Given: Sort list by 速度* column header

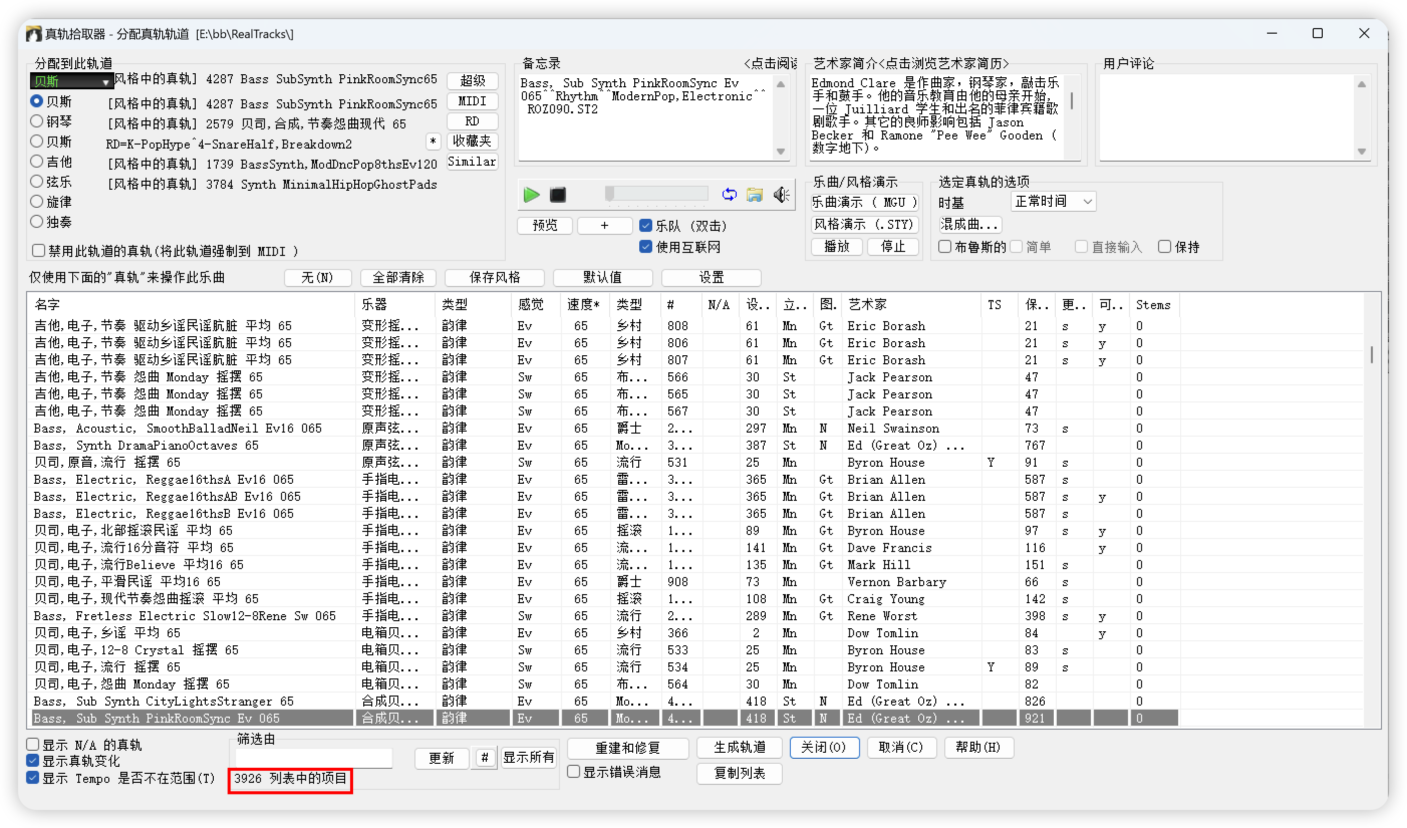Looking at the screenshot, I should coord(585,305).
